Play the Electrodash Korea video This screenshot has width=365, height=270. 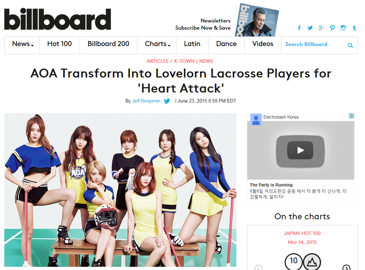300,150
